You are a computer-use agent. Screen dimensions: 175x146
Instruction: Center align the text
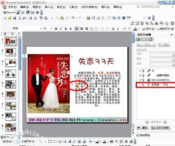82,29
